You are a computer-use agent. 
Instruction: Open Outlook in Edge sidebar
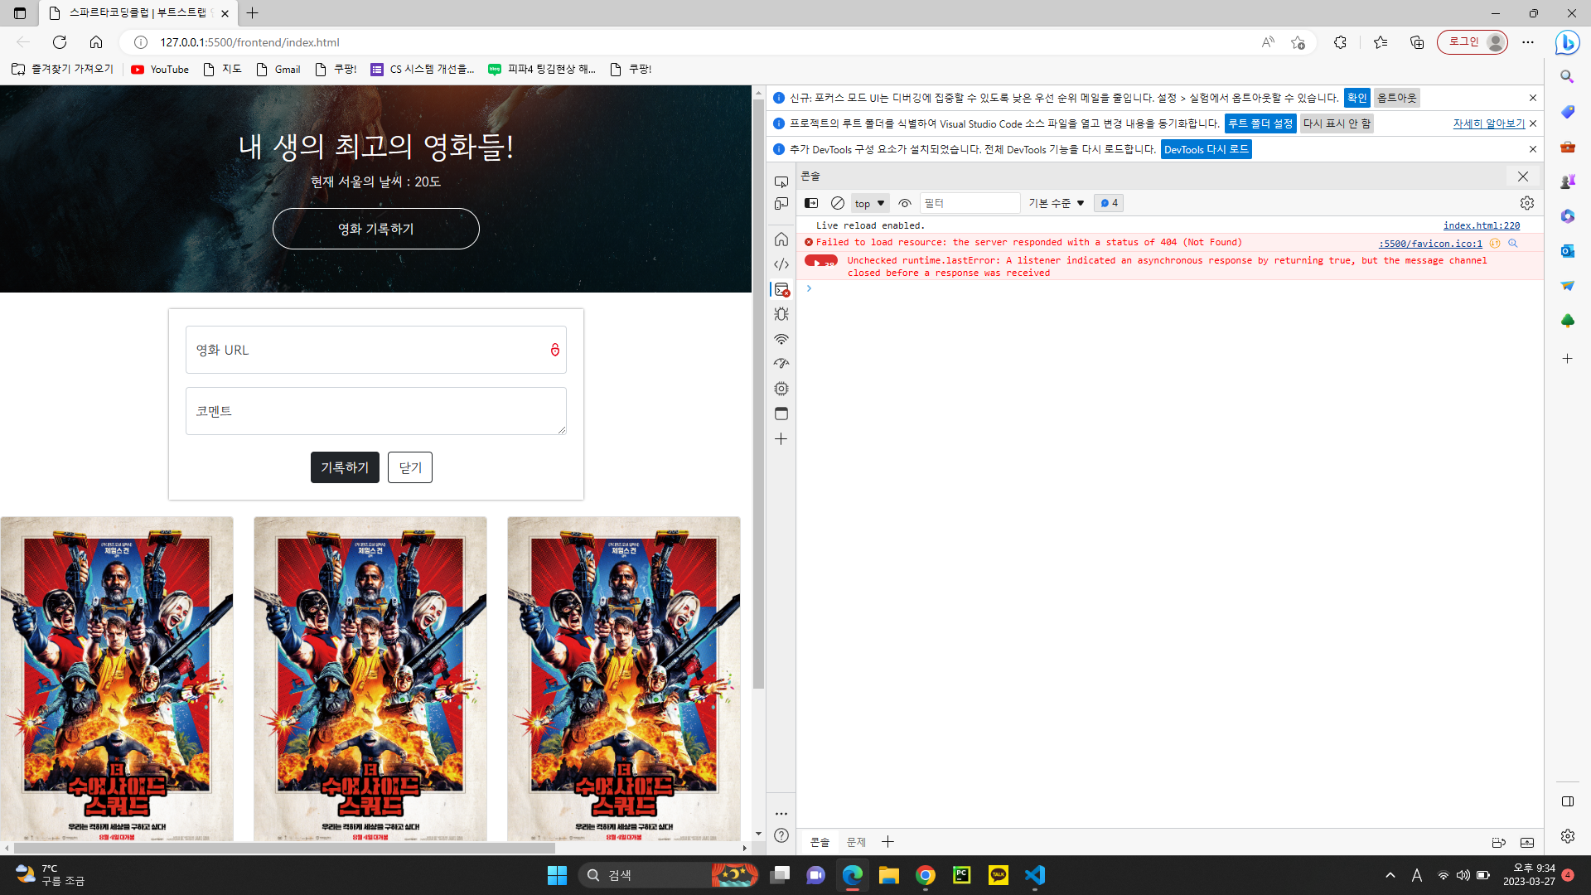pos(1567,250)
